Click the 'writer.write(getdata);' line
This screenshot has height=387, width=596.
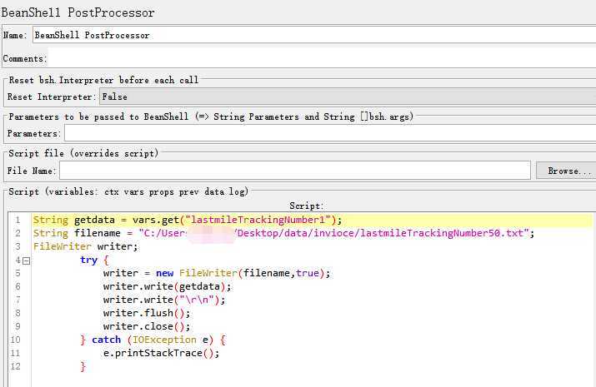click(167, 286)
